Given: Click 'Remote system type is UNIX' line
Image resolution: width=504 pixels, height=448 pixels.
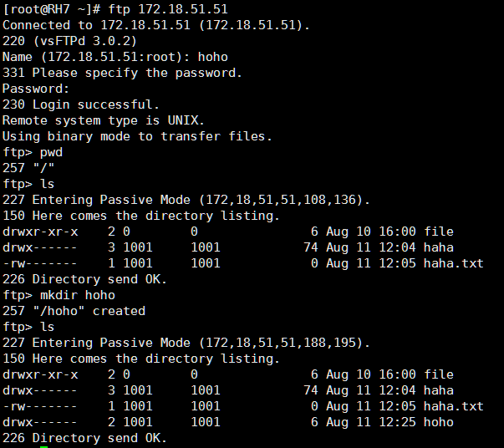Looking at the screenshot, I should click(103, 120).
